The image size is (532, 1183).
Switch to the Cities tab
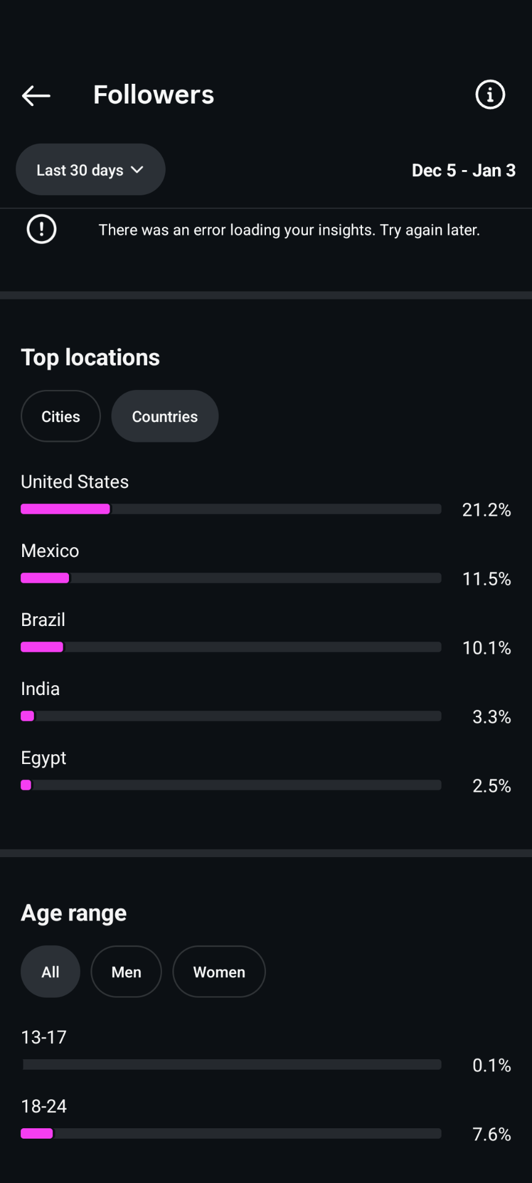coord(60,417)
